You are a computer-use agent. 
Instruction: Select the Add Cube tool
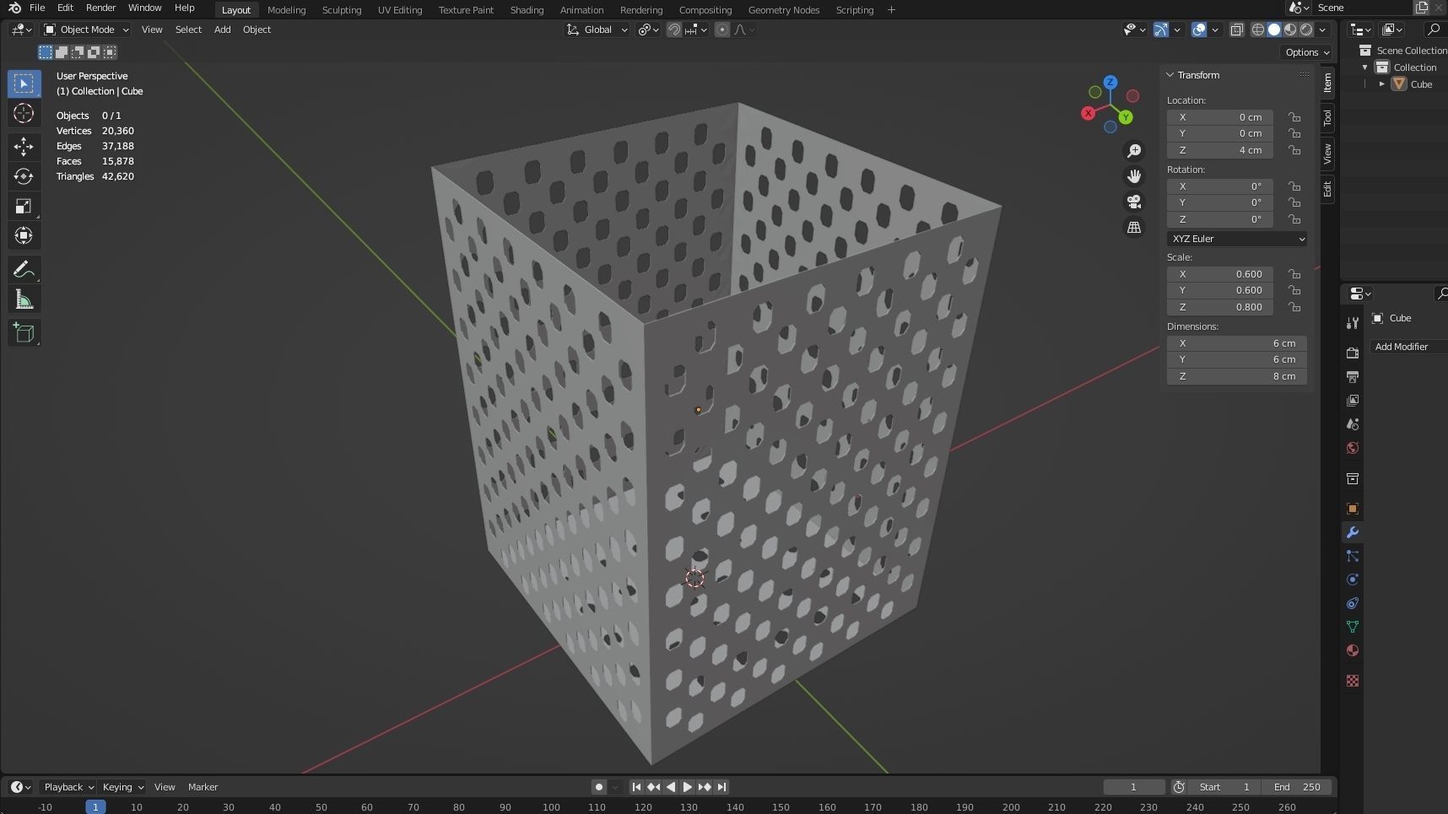click(24, 333)
